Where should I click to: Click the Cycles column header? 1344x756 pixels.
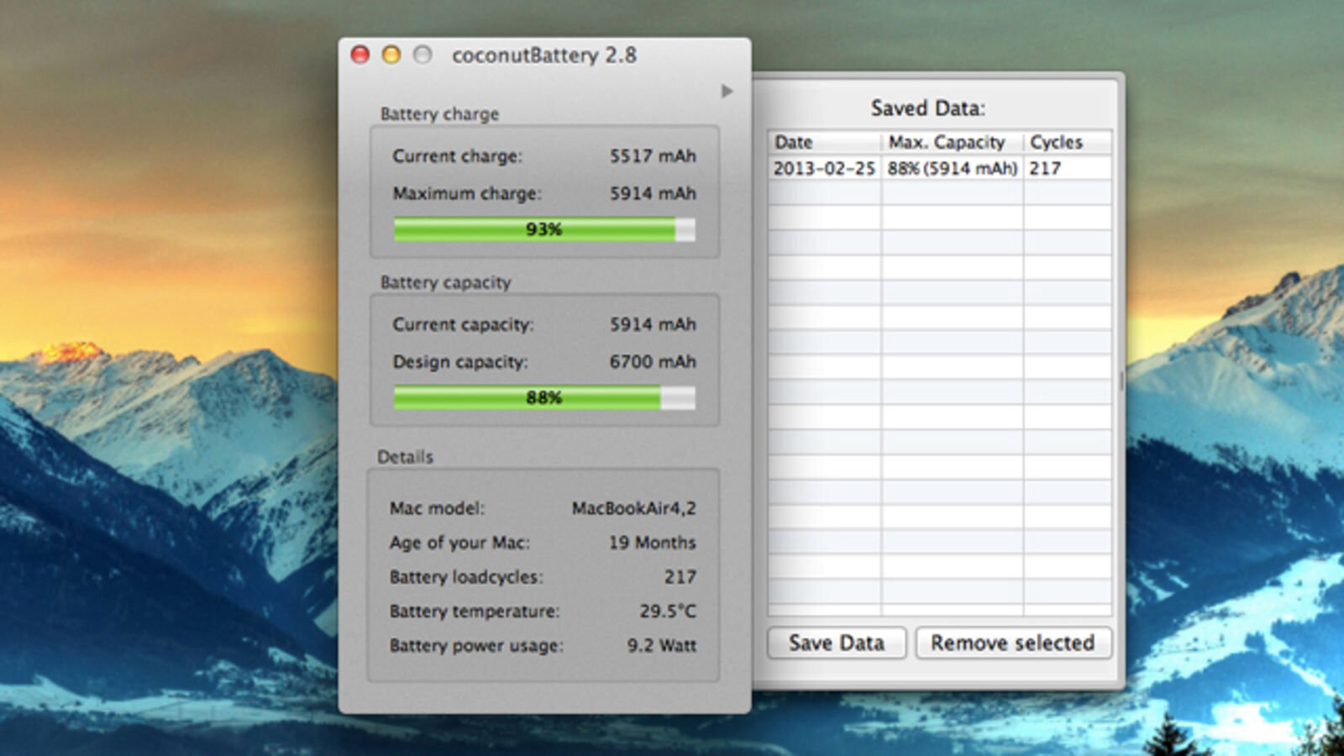point(1068,142)
